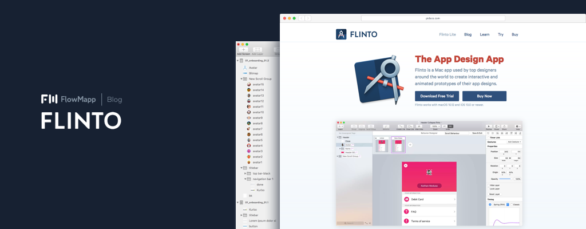This screenshot has width=586, height=229.
Task: Click the Preview play icon
Action: (489, 126)
